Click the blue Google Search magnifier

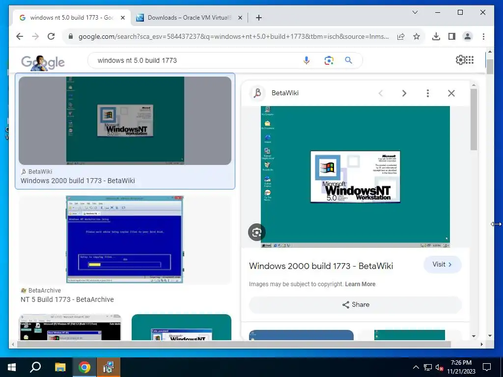coord(348,60)
